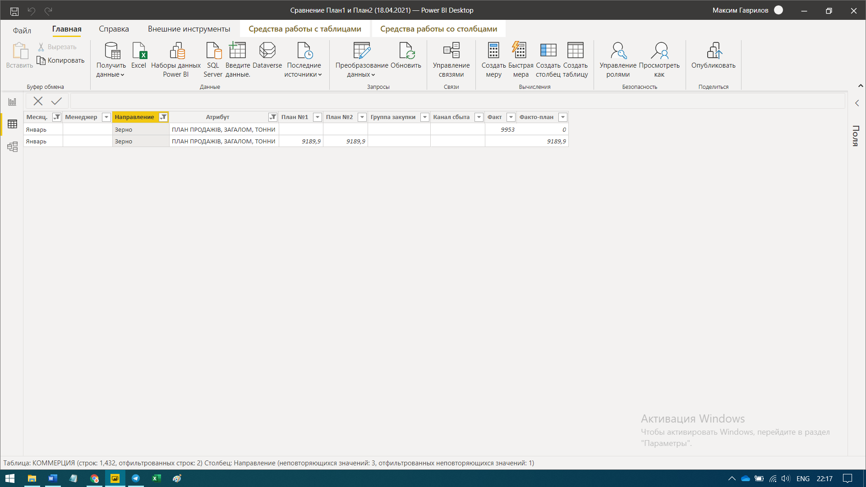The height and width of the screenshot is (487, 866).
Task: Switch to Data view in sidebar
Action: pyautogui.click(x=12, y=124)
